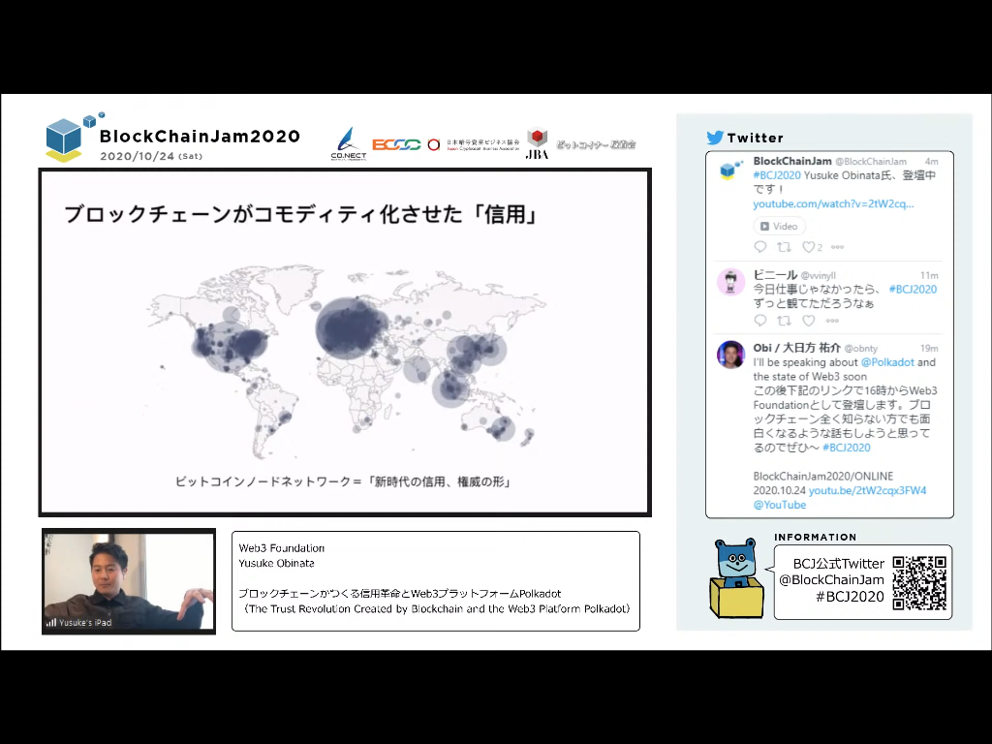
Task: Click the Web3 Foundation speaker info box
Action: pos(436,581)
